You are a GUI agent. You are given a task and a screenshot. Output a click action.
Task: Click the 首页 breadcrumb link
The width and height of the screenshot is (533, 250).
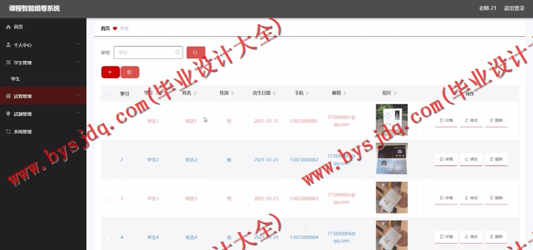(105, 29)
